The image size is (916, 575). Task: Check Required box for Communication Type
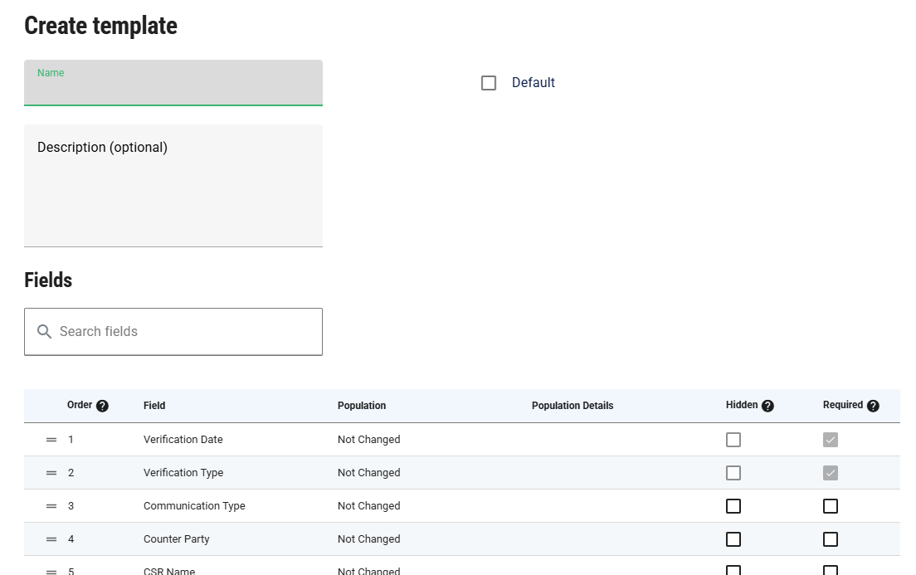point(831,506)
